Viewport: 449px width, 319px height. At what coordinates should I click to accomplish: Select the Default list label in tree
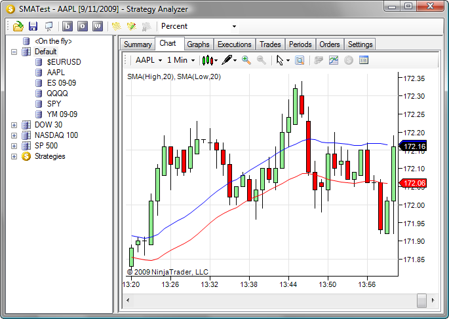point(46,52)
